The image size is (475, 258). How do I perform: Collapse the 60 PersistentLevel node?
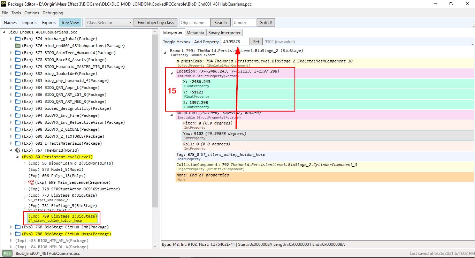[x=17, y=157]
